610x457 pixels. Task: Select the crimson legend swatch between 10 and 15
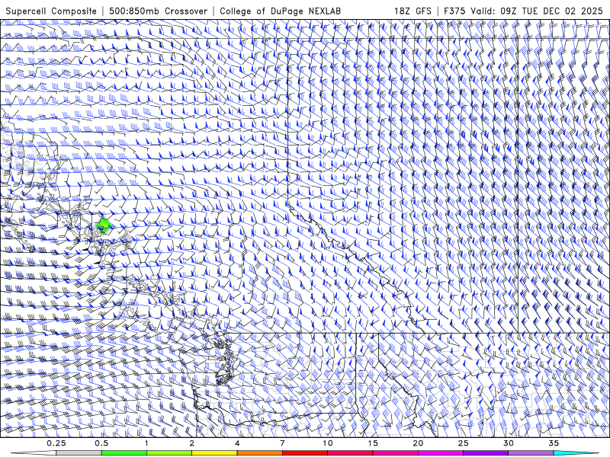point(350,453)
